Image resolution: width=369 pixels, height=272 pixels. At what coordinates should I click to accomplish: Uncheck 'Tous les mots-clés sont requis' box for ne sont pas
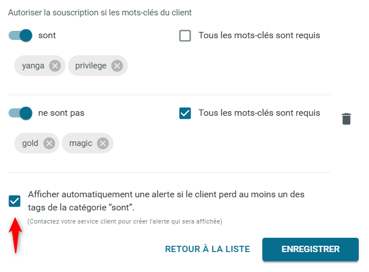(x=185, y=113)
